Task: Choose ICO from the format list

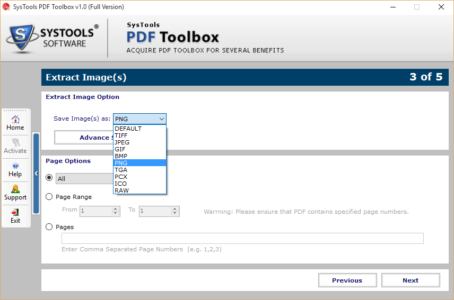Action: click(139, 184)
